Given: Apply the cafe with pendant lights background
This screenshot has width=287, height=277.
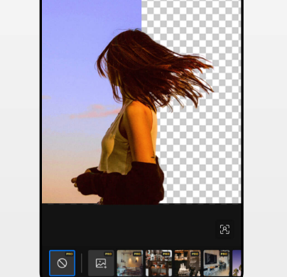Looking at the screenshot, I should coord(130,263).
